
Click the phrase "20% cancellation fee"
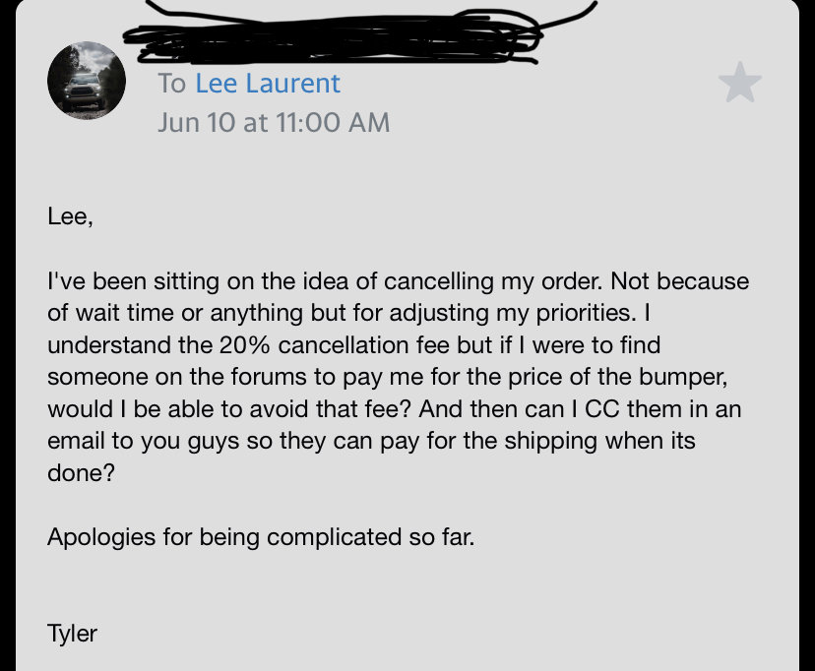click(x=335, y=345)
